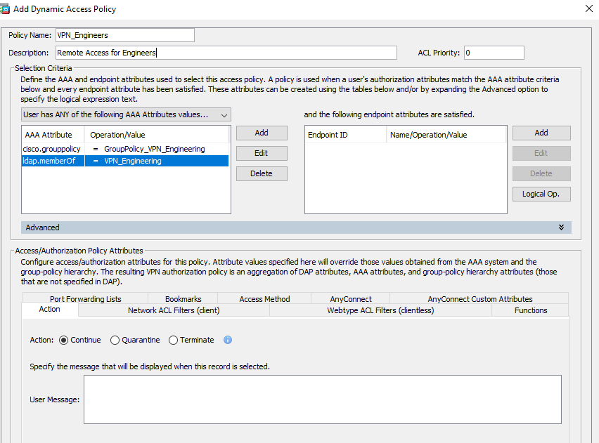Choose the Terminate action radio button
The width and height of the screenshot is (599, 443).
173,340
